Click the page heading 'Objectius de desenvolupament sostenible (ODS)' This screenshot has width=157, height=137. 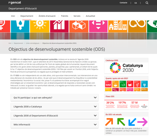click(57, 49)
